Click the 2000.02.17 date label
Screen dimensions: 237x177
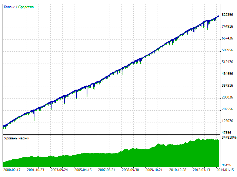[x=12, y=170]
